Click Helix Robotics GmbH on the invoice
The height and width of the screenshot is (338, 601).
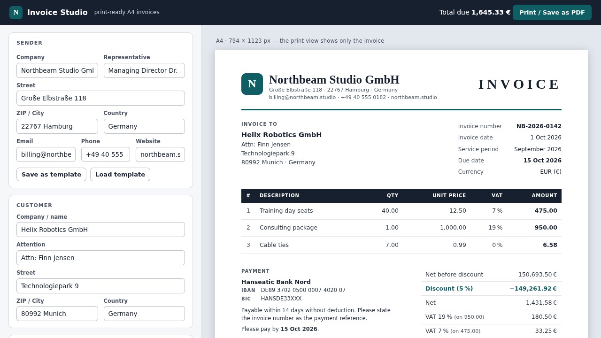coord(281,135)
